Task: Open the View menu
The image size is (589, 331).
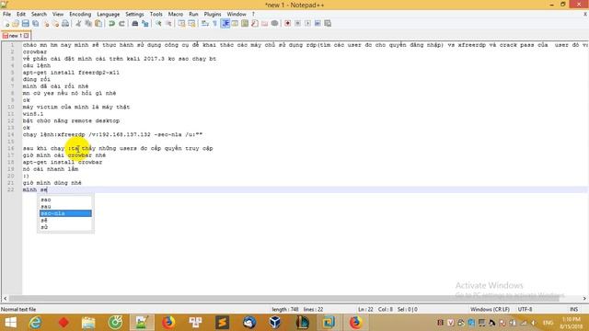Action: tap(57, 15)
